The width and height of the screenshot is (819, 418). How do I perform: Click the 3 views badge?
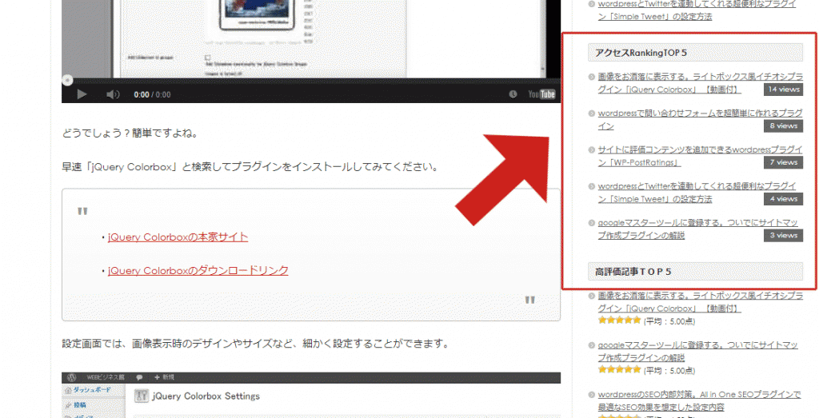tap(783, 235)
